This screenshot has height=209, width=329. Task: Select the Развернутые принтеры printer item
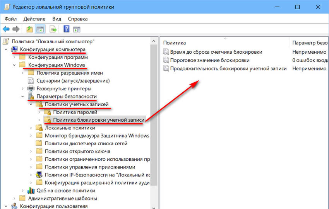click(x=61, y=88)
